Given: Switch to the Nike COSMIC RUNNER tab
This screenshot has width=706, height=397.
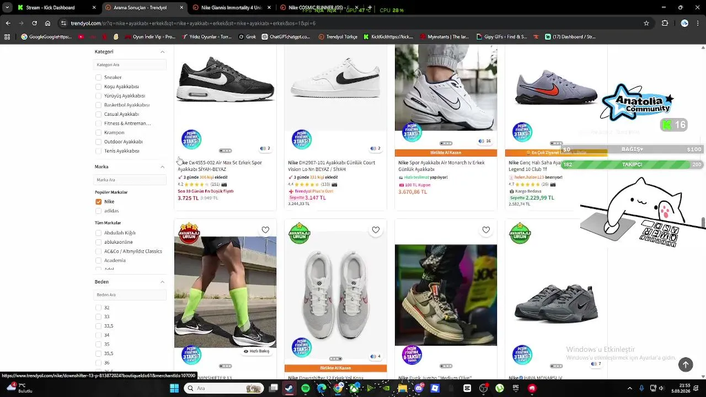Looking at the screenshot, I should (x=317, y=8).
